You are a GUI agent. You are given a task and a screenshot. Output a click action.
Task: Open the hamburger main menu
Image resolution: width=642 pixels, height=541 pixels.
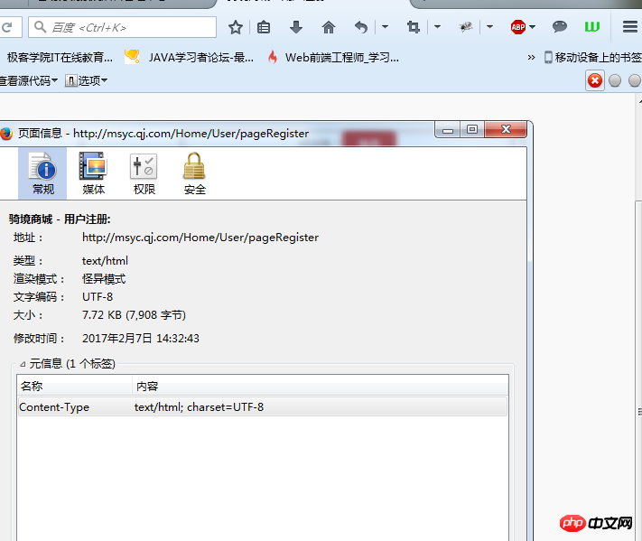pos(630,27)
